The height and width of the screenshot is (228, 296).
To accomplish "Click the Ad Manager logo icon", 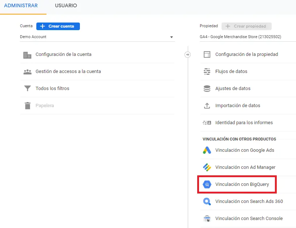I will click(207, 167).
